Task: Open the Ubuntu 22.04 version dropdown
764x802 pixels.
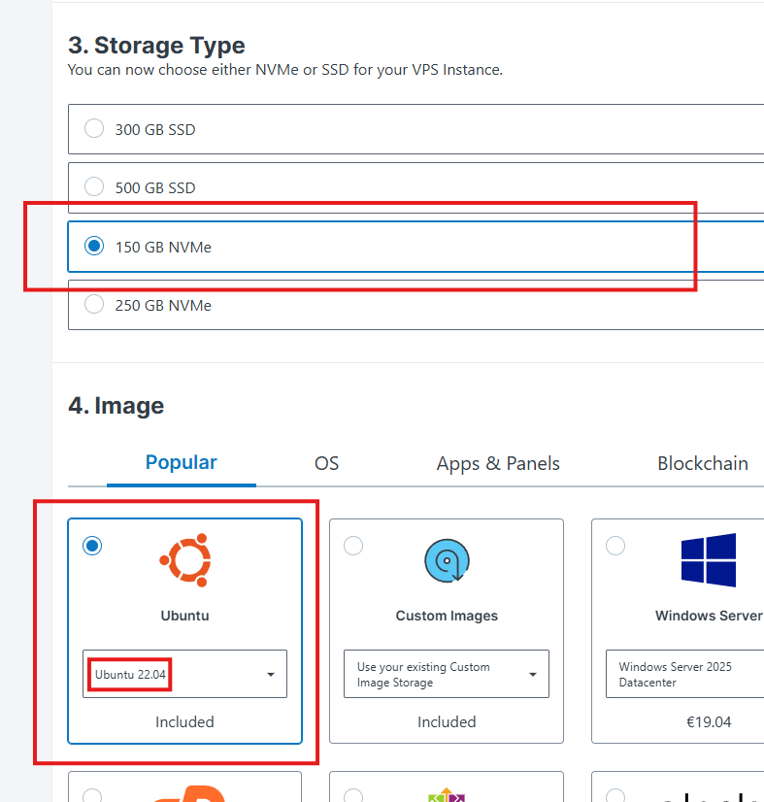Action: point(184,674)
